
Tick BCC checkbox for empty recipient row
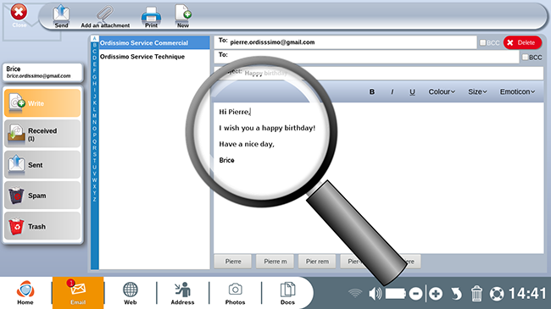pos(525,57)
